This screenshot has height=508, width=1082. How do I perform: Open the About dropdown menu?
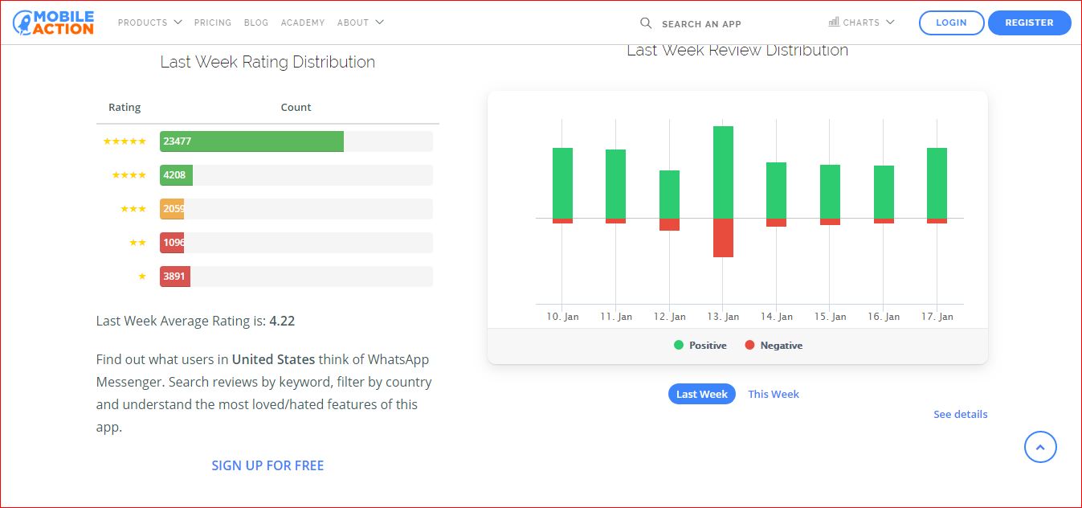point(361,23)
